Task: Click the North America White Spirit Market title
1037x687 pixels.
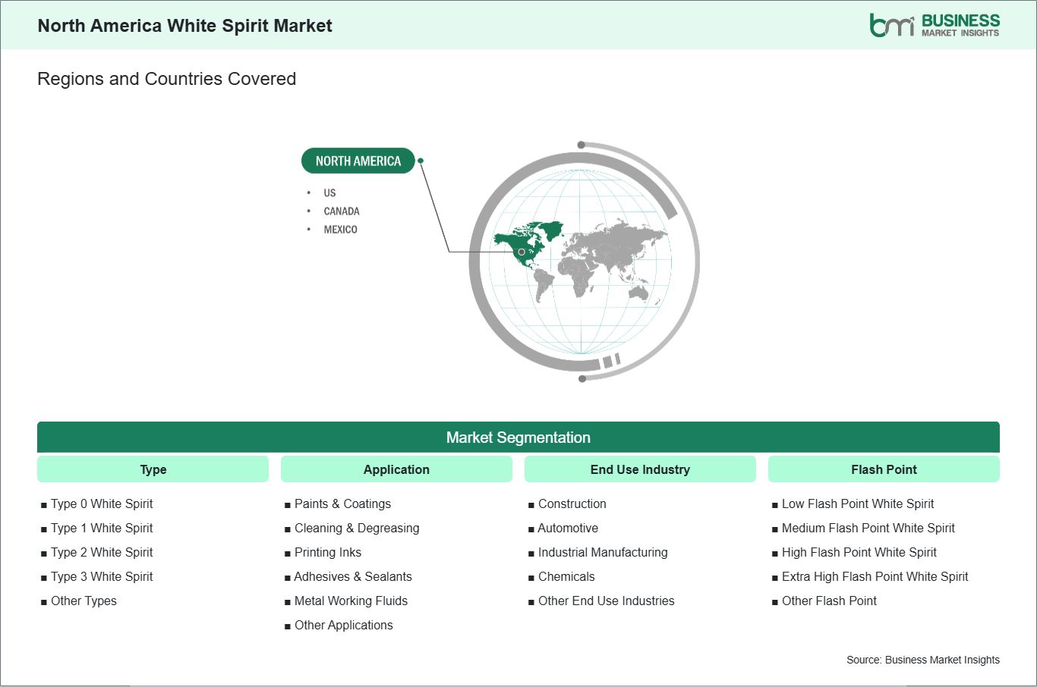Action: click(185, 26)
